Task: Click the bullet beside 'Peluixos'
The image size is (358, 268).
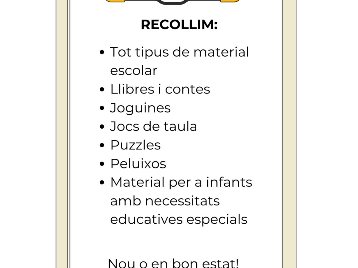Action: tap(102, 164)
